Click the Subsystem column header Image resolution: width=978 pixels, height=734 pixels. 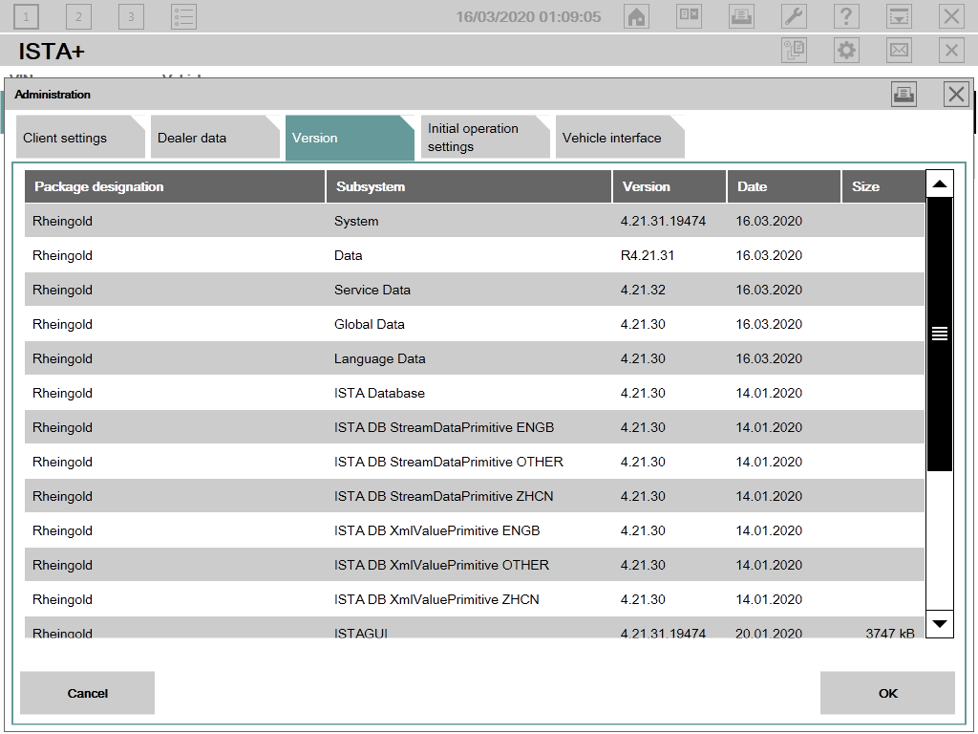(468, 186)
